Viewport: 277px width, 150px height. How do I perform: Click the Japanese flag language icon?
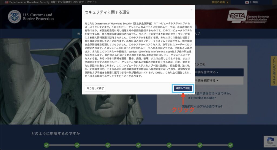[x=247, y=2]
